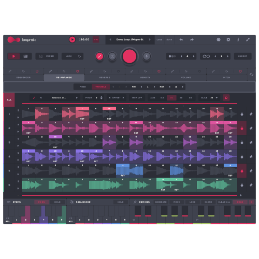Open the Volume tab
This screenshot has height=259, width=259.
(x=186, y=78)
